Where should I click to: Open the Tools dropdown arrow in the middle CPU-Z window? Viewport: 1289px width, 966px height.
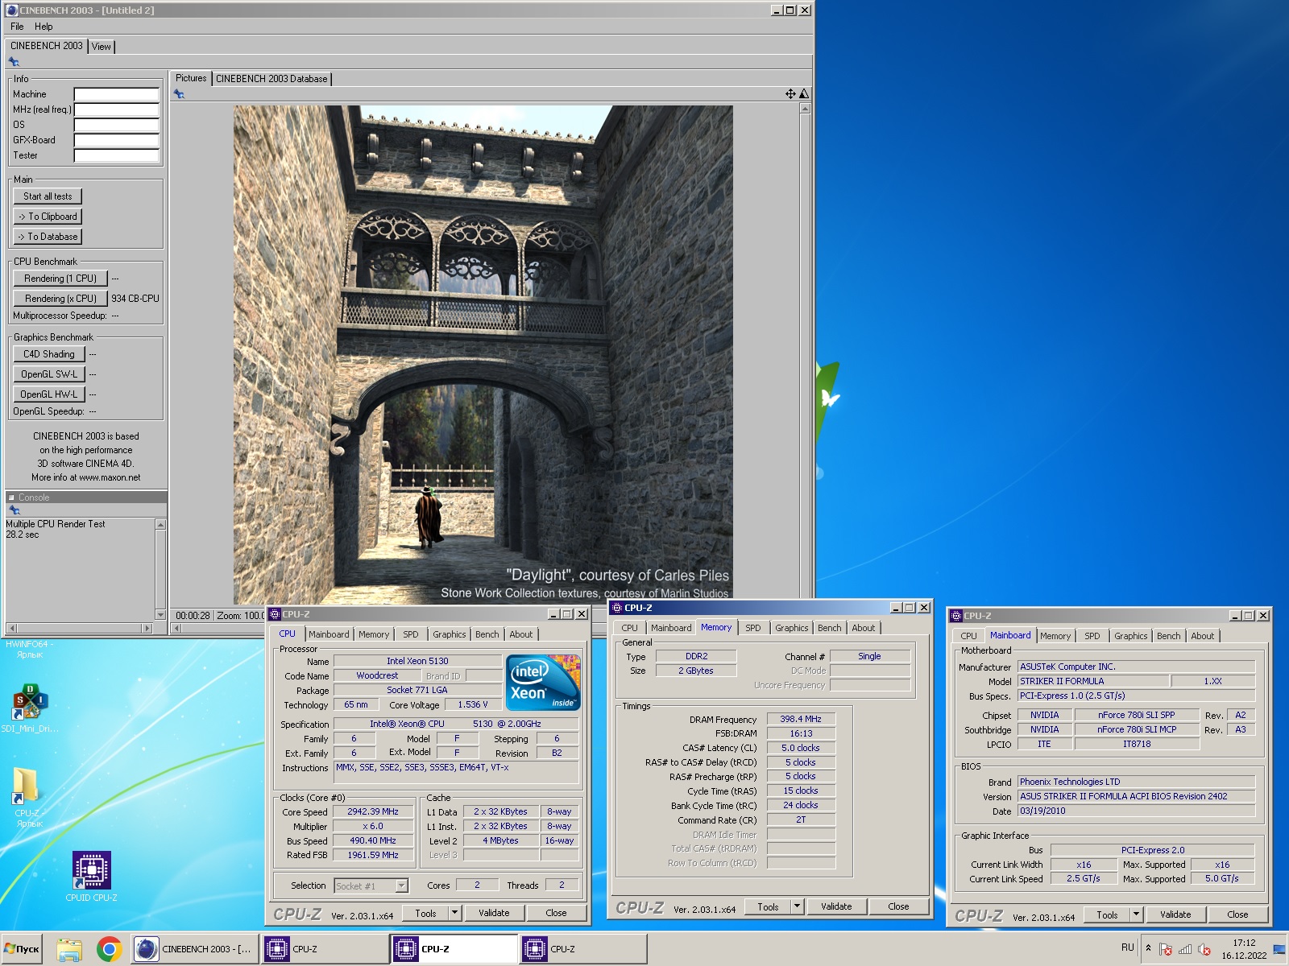[798, 906]
